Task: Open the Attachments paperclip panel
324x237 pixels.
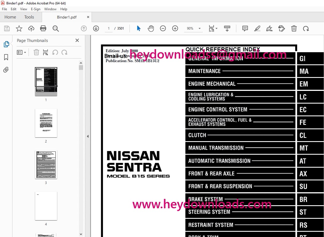Action: [x=6, y=70]
